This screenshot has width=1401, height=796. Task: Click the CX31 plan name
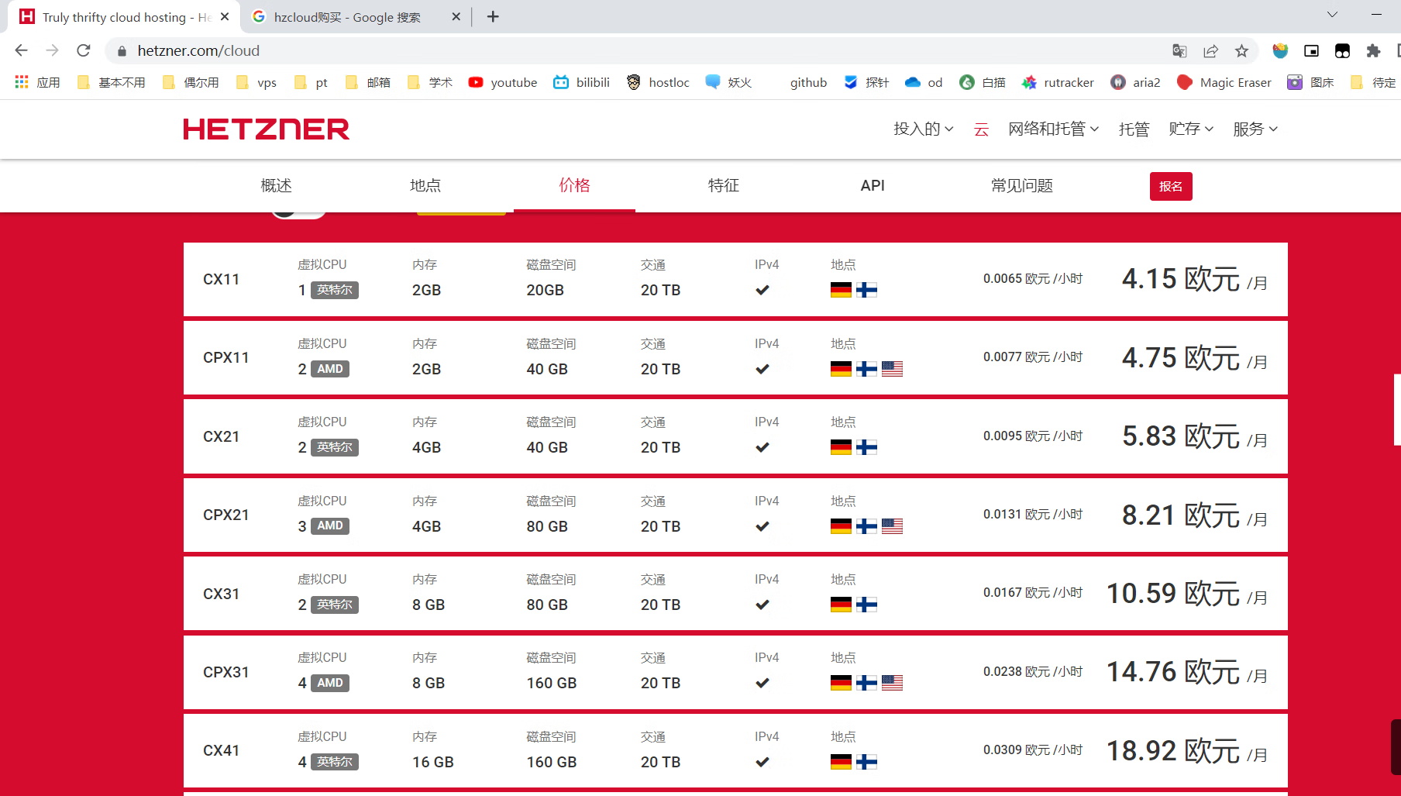221,594
